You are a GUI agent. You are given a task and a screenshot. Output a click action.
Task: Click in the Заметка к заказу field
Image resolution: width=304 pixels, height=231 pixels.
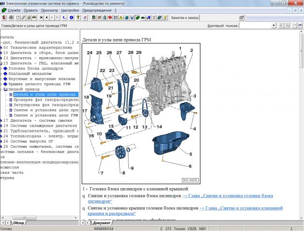pos(219,18)
